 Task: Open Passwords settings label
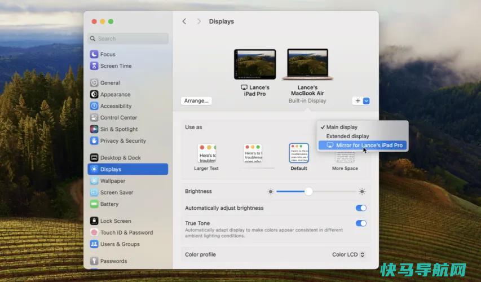point(114,261)
